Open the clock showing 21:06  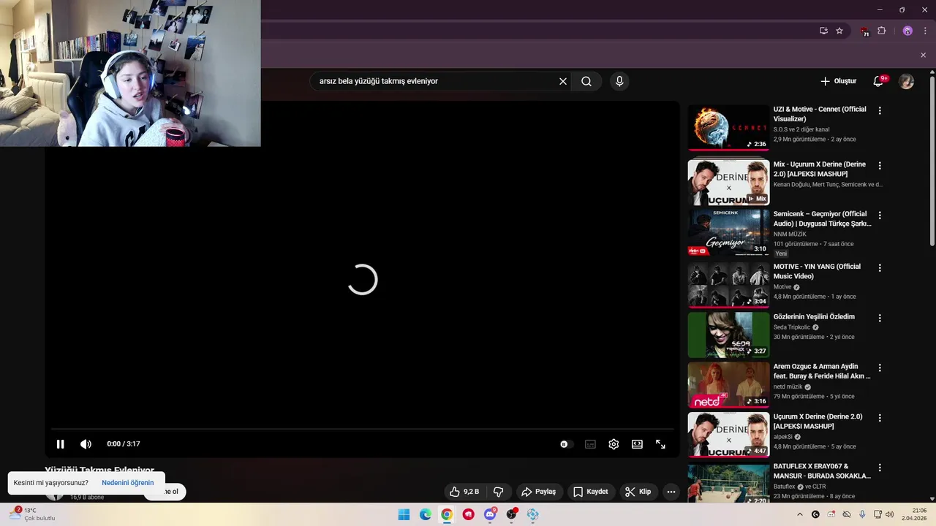914,514
